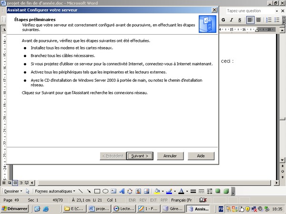Apply bulleted list in Word toolbar
Image resolution: width=286 pixels, height=214 pixels.
pos(277,20)
